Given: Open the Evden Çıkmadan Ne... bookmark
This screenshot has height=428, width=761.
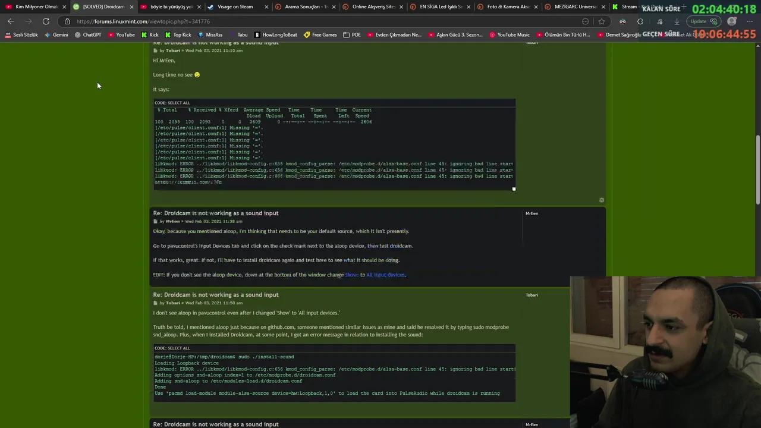Looking at the screenshot, I should (394, 35).
